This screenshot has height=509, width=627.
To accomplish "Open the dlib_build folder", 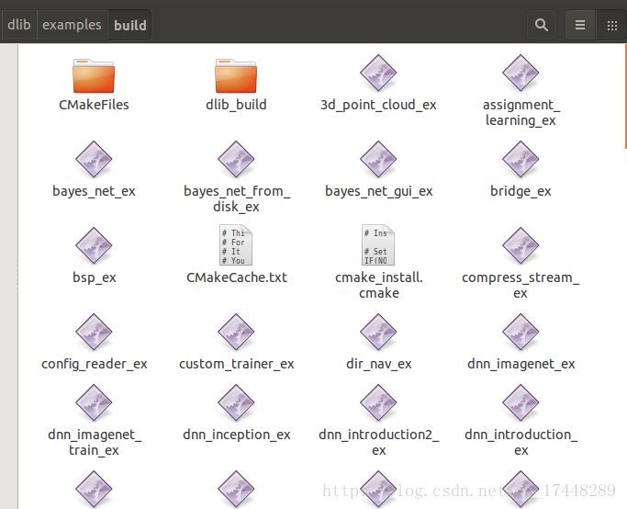I will [x=236, y=75].
